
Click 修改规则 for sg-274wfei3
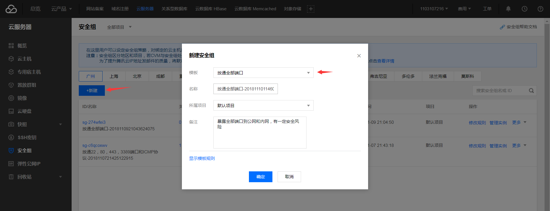click(477, 123)
